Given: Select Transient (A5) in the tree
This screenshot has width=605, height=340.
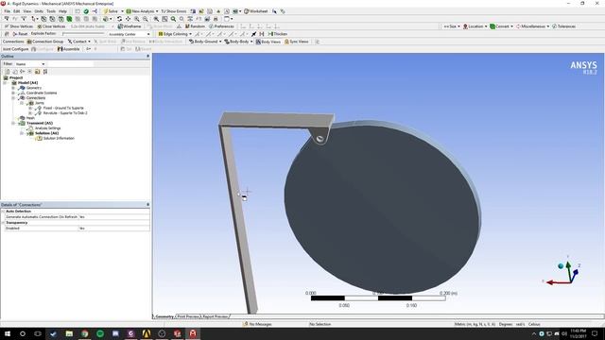Looking at the screenshot, I should click(40, 123).
